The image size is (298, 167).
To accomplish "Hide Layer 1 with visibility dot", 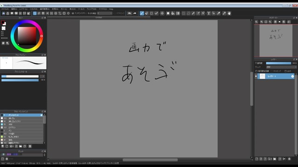I will click(256, 76).
